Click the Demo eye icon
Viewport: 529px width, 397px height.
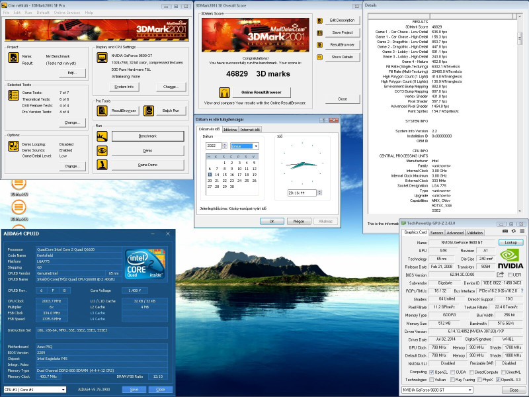(101, 150)
